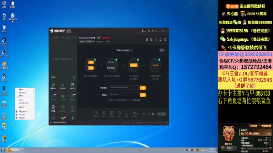Screen dimensions: 273x153
Task: Show the stream key using the eye icon
Action: pos(138,95)
